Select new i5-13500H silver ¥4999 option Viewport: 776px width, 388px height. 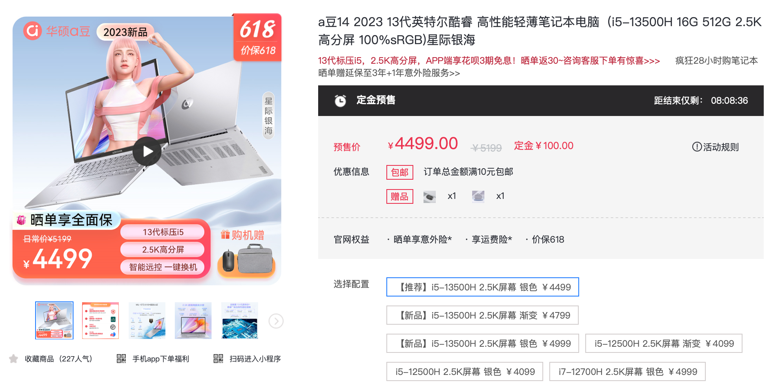(483, 343)
